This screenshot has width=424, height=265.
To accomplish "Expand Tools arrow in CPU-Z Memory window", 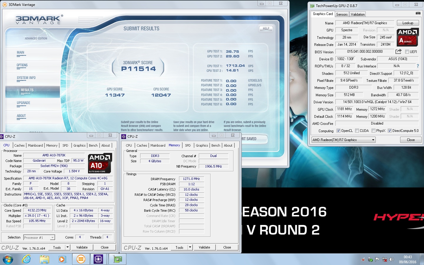I will point(190,247).
